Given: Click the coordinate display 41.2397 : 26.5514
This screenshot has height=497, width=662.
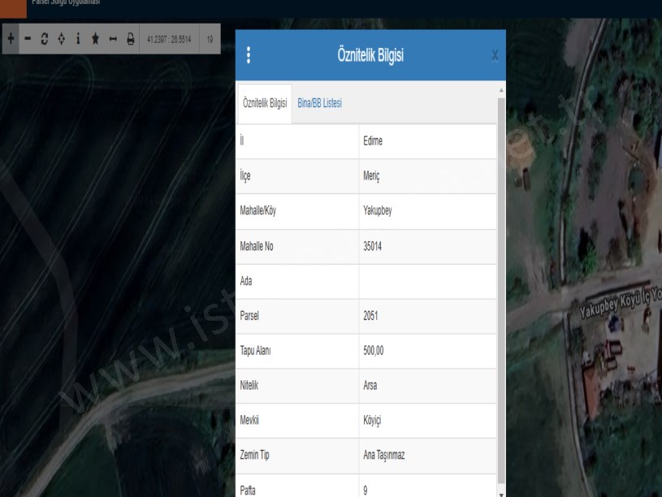Looking at the screenshot, I should click(169, 39).
